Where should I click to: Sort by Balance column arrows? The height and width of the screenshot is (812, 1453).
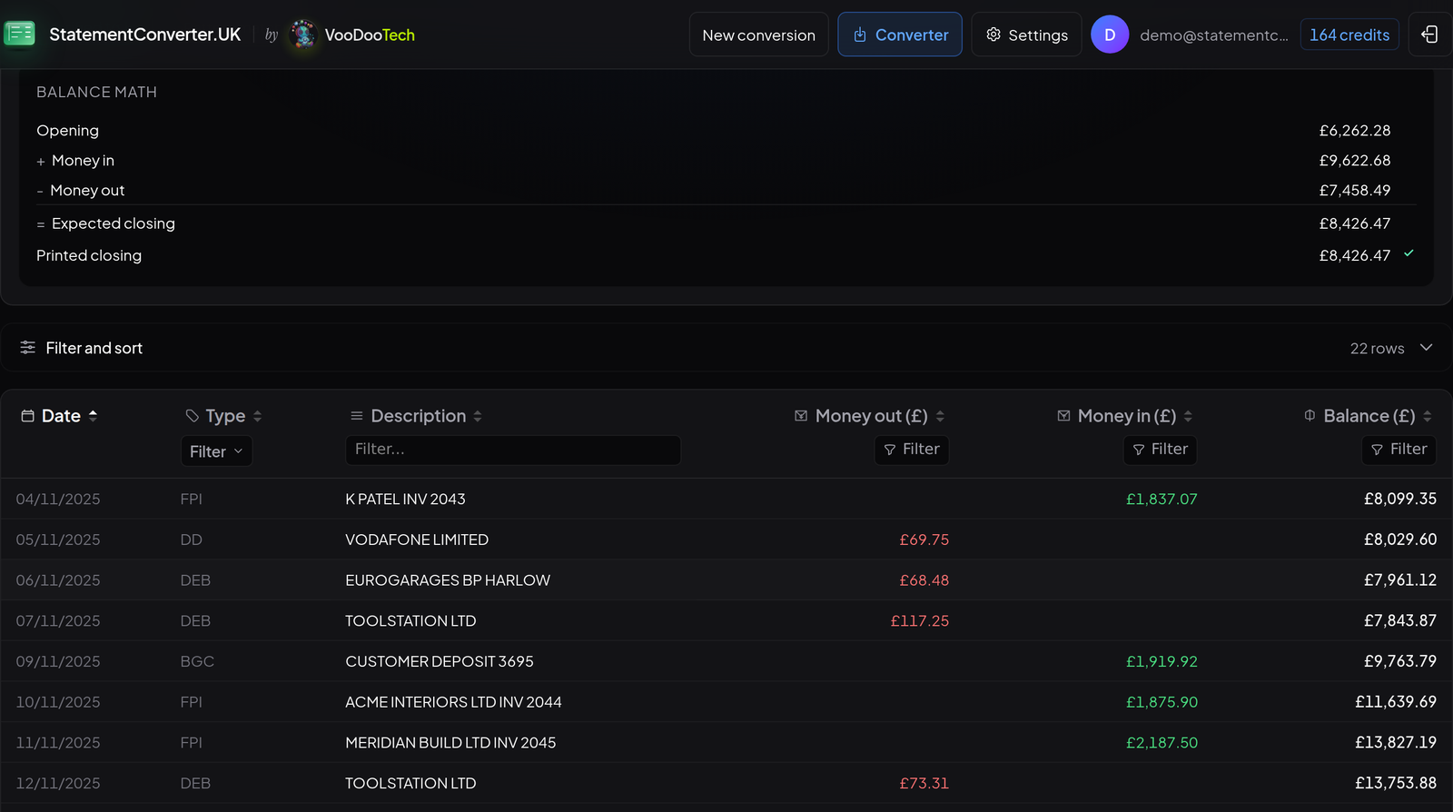(1428, 416)
